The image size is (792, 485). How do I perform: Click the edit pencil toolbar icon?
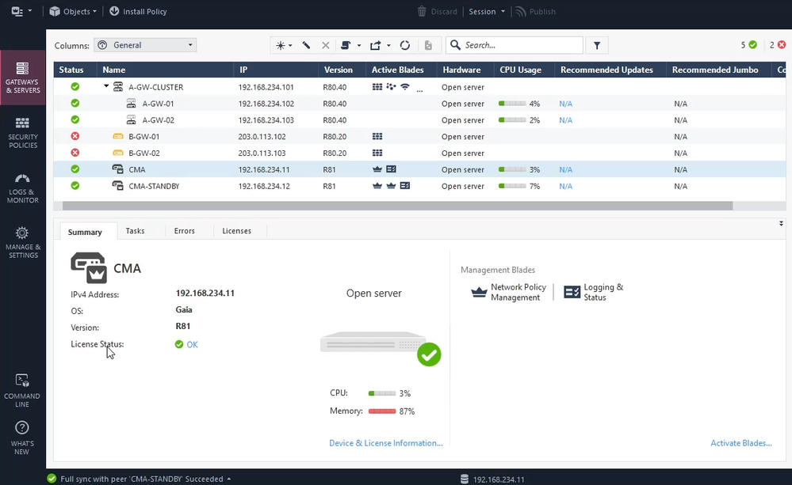tap(306, 46)
